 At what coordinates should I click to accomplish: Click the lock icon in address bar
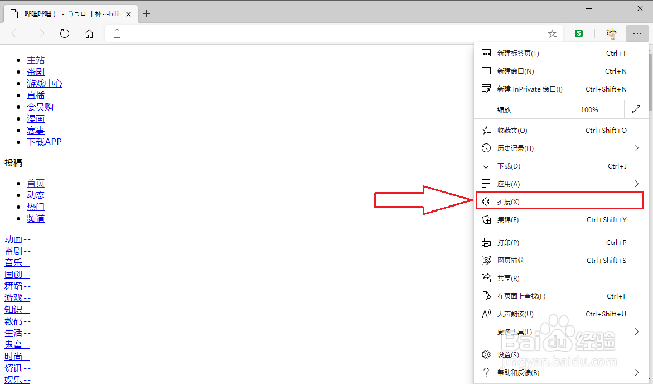(x=117, y=34)
